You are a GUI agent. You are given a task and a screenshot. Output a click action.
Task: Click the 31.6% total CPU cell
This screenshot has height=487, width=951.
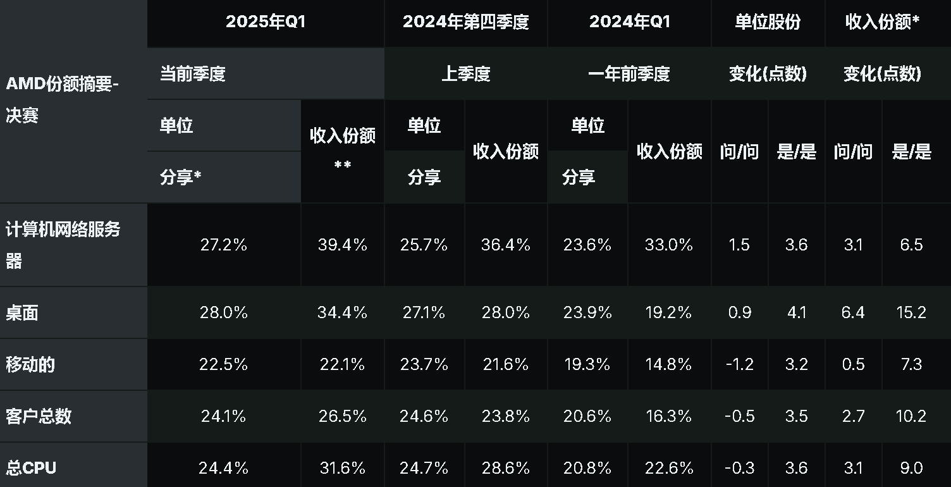click(x=343, y=467)
